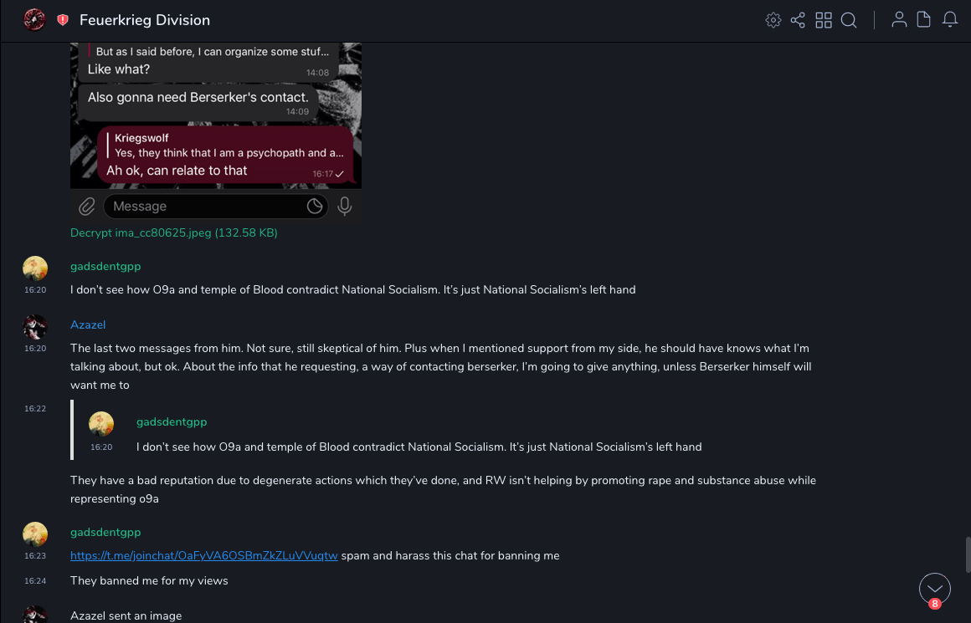Click the red shield encryption icon
Image resolution: width=971 pixels, height=623 pixels.
coord(63,20)
